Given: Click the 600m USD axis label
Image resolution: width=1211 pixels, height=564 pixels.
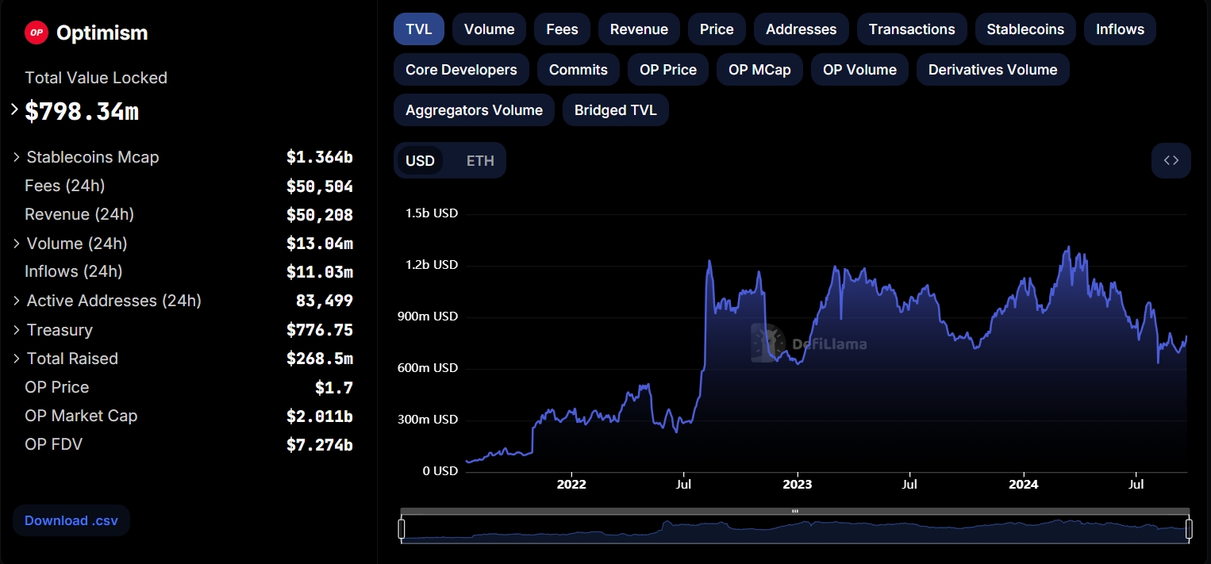Looking at the screenshot, I should tap(429, 368).
